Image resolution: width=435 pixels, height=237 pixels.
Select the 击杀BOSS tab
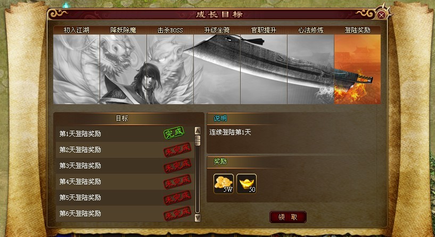pyautogui.click(x=170, y=30)
